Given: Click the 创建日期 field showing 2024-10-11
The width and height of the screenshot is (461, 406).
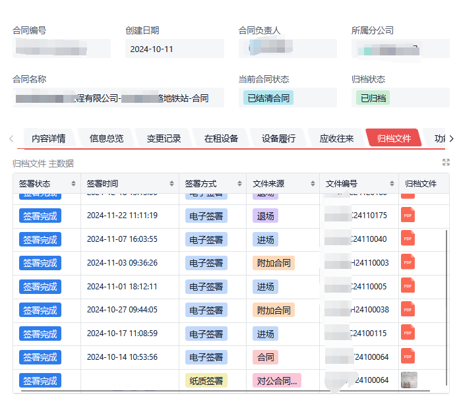Looking at the screenshot, I should click(x=174, y=49).
